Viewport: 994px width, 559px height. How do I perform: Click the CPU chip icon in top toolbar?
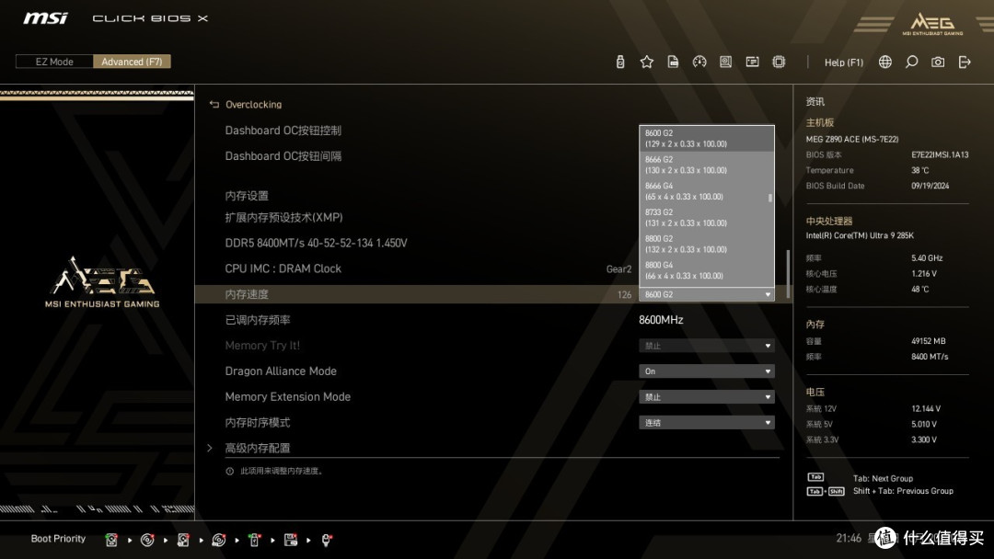click(780, 62)
